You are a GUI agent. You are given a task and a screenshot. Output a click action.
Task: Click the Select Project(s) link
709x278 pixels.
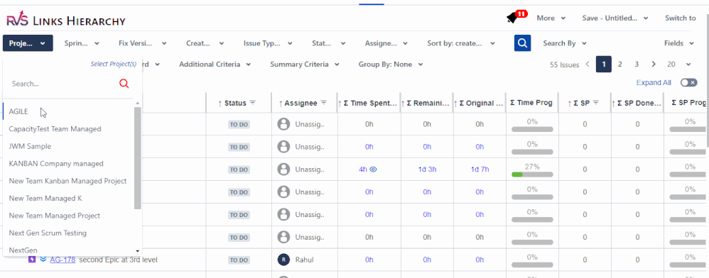tap(114, 64)
